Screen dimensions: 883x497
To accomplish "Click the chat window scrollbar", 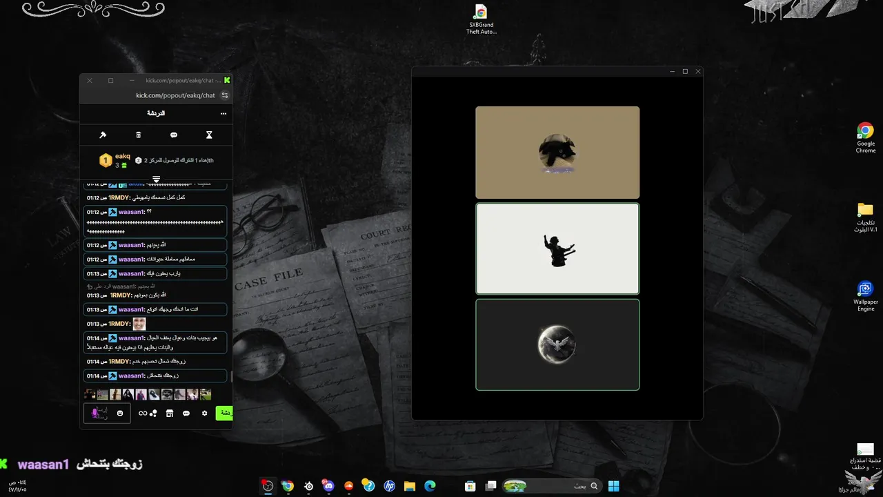I will click(x=231, y=377).
